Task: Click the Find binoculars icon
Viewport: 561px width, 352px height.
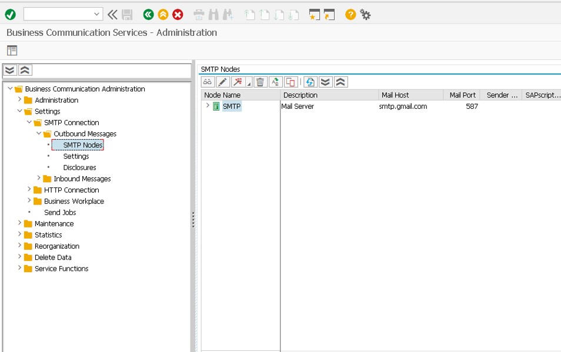Action: click(x=213, y=15)
